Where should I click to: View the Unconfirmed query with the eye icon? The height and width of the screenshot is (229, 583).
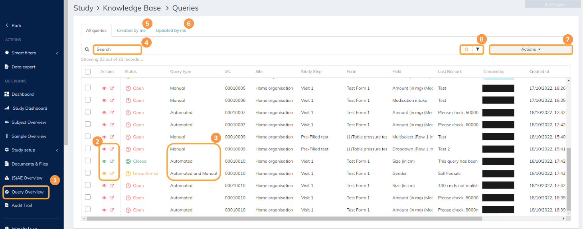pyautogui.click(x=104, y=174)
